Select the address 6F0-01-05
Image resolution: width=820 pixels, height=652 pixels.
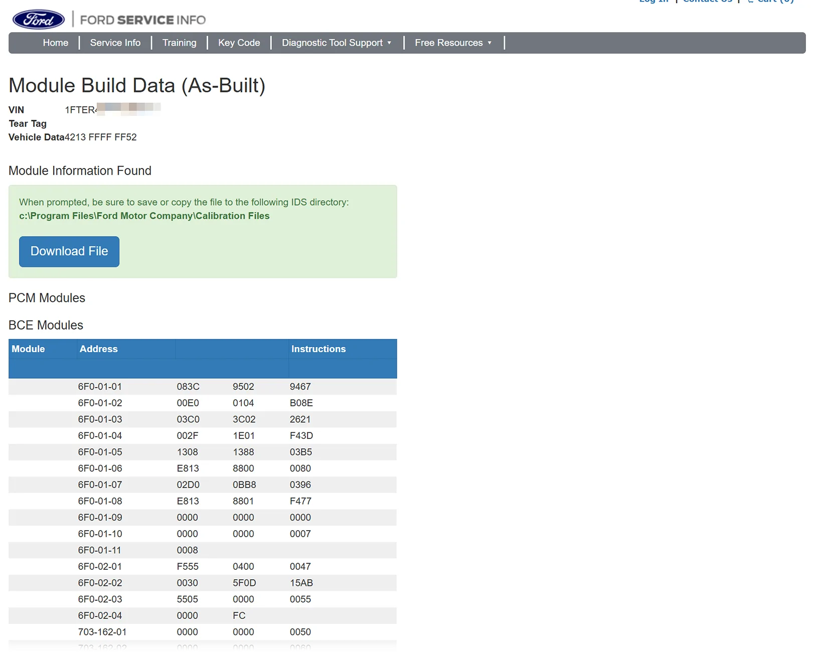100,452
